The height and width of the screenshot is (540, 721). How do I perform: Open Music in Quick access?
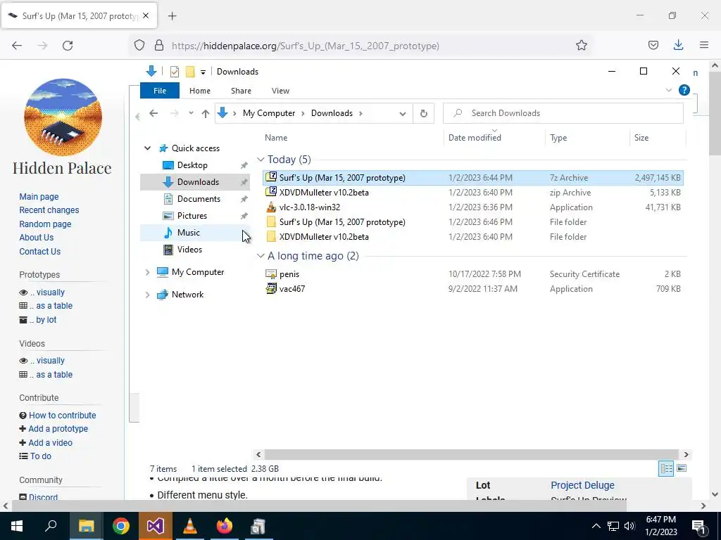click(x=188, y=233)
